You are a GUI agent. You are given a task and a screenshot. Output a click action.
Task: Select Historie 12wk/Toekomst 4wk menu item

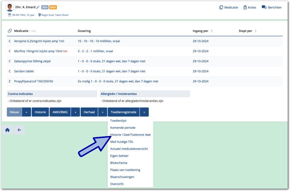pos(130,135)
